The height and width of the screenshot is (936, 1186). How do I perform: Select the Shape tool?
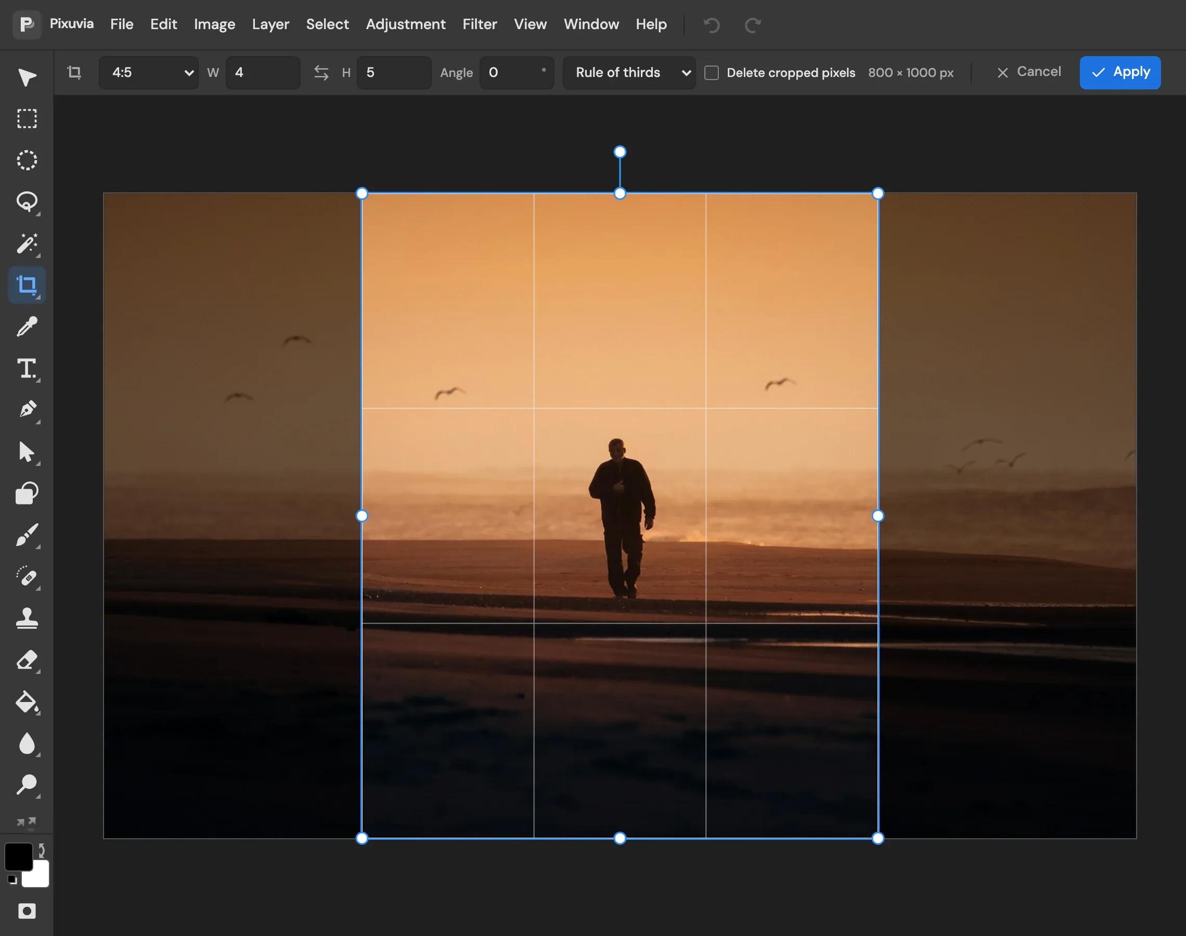[27, 493]
